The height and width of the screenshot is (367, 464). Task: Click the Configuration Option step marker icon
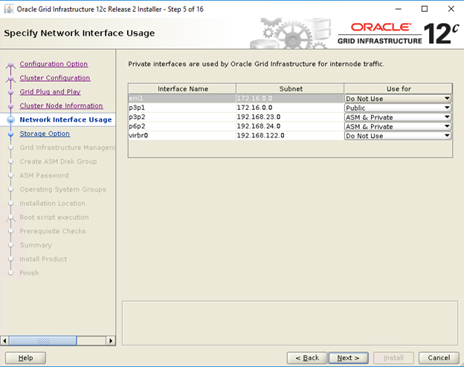pyautogui.click(x=11, y=65)
